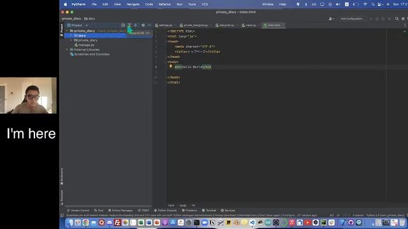Click the volume icon in menu bar
This screenshot has width=408, height=229.
(338, 4)
